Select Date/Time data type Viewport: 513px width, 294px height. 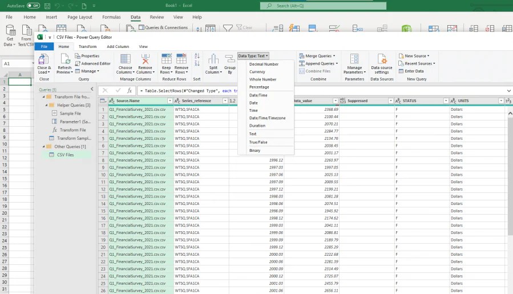pyautogui.click(x=258, y=95)
